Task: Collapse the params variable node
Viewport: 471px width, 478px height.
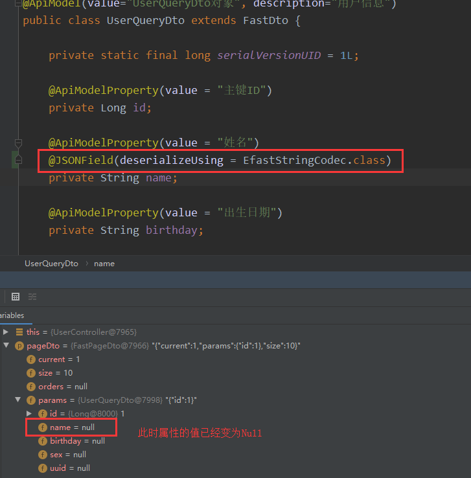Action: point(18,400)
